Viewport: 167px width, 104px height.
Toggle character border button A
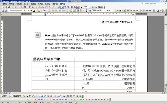[125, 11]
